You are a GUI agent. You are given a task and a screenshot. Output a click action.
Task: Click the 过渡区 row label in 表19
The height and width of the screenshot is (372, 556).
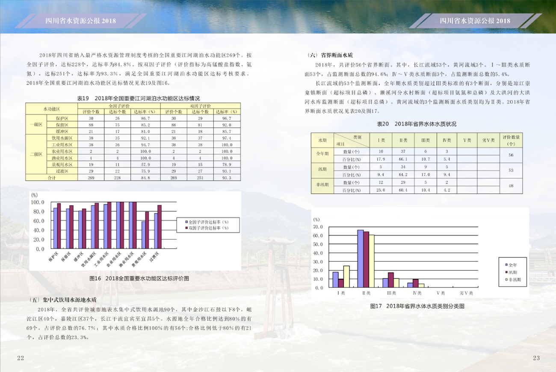62,171
